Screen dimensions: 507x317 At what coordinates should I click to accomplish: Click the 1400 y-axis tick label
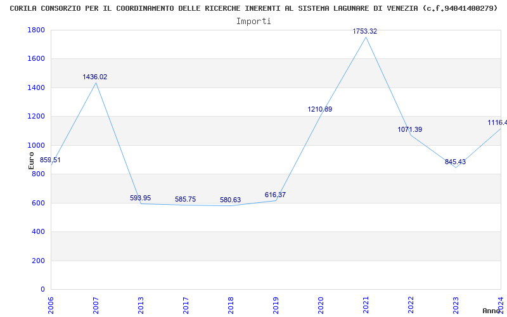(36, 87)
